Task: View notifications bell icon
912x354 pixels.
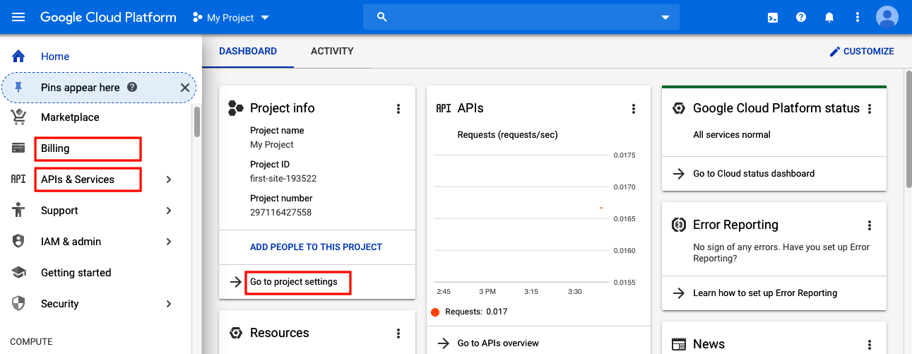Action: (829, 17)
